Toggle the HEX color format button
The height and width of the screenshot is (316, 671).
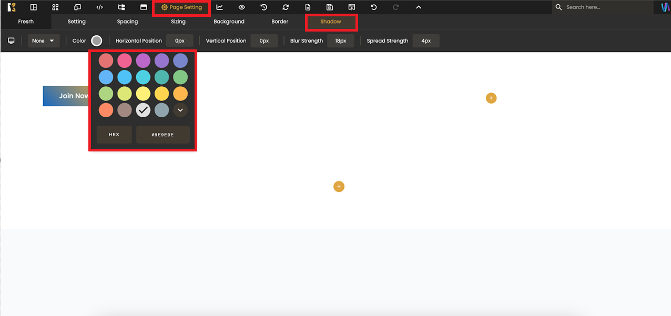114,135
